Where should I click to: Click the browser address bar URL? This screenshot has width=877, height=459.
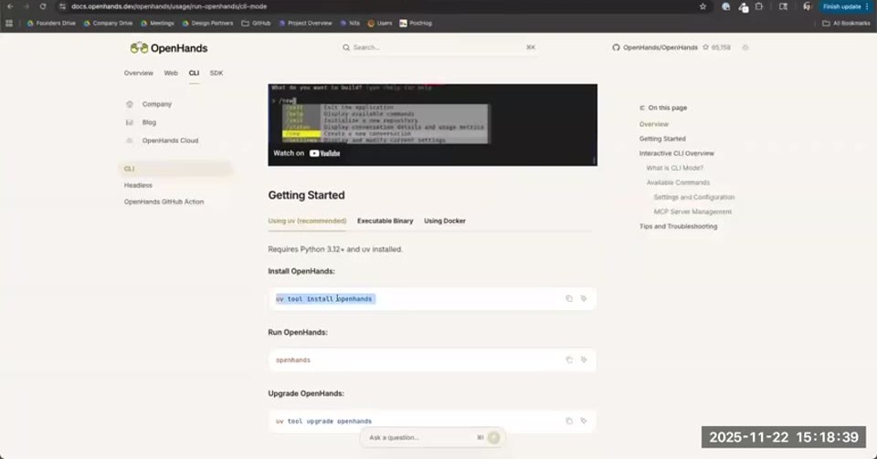tap(169, 6)
